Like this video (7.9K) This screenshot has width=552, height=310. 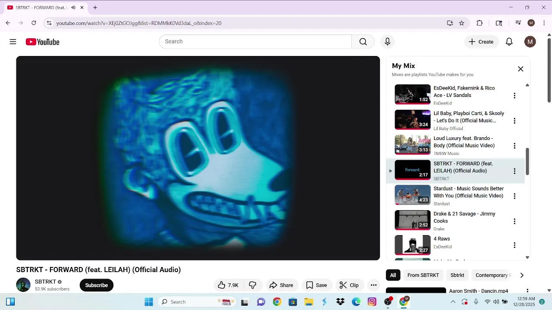(228, 285)
